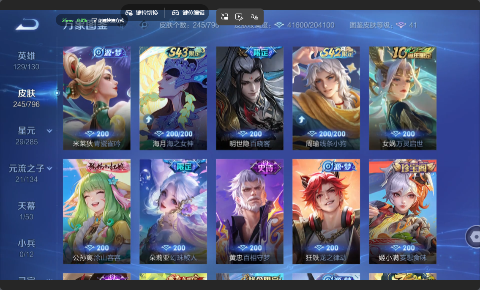Click the S43限定 badge on 海月 card

tap(185, 52)
